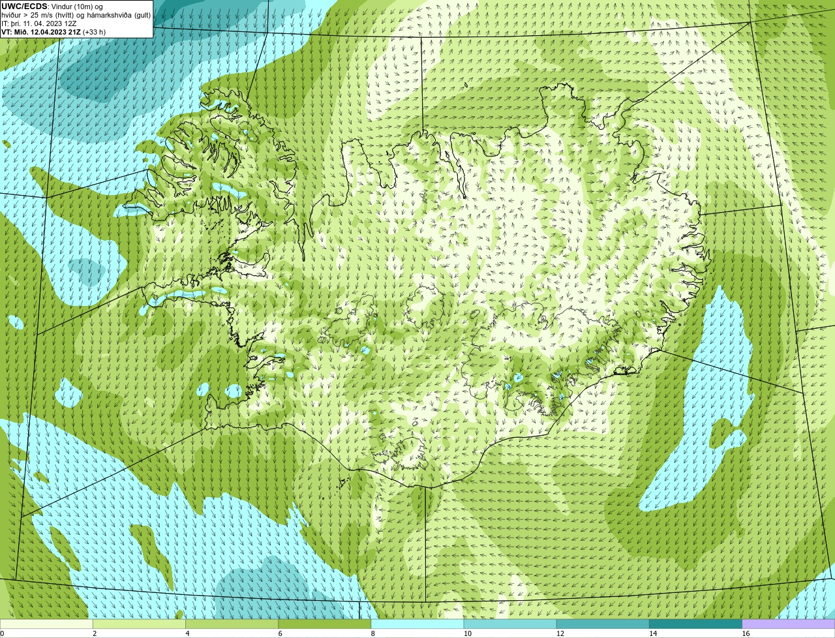This screenshot has height=638, width=835.
Task: Click the 2–4 m/s light green legend swatch
Action: (x=139, y=624)
